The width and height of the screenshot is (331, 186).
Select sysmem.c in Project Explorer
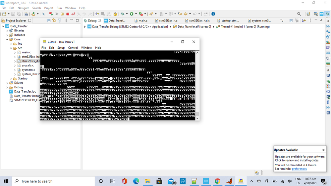pyautogui.click(x=28, y=70)
